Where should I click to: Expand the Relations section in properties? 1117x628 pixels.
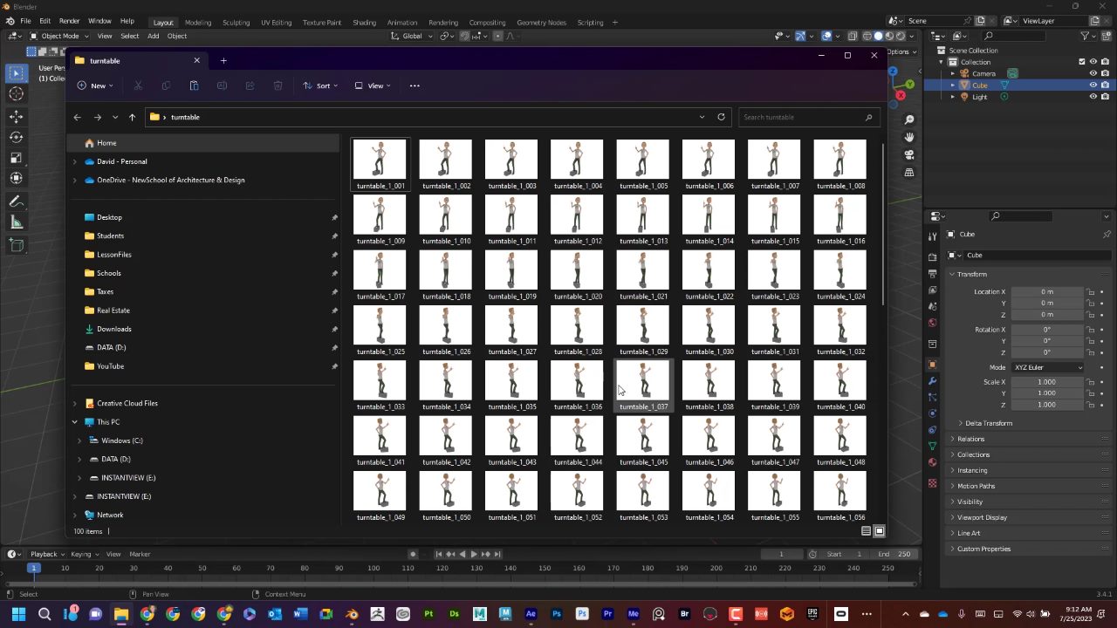pyautogui.click(x=970, y=439)
